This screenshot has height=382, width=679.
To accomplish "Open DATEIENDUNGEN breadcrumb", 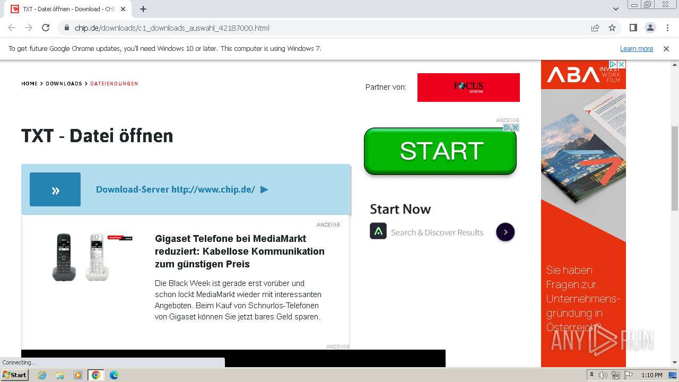I will [x=114, y=84].
